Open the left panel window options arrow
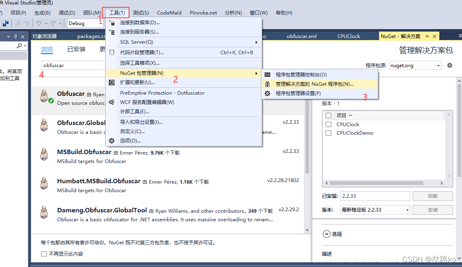Image resolution: width=462 pixels, height=267 pixels. [8, 36]
